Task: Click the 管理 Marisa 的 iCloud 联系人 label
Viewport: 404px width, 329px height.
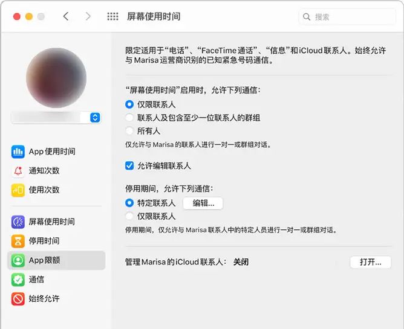Action: [x=176, y=262]
